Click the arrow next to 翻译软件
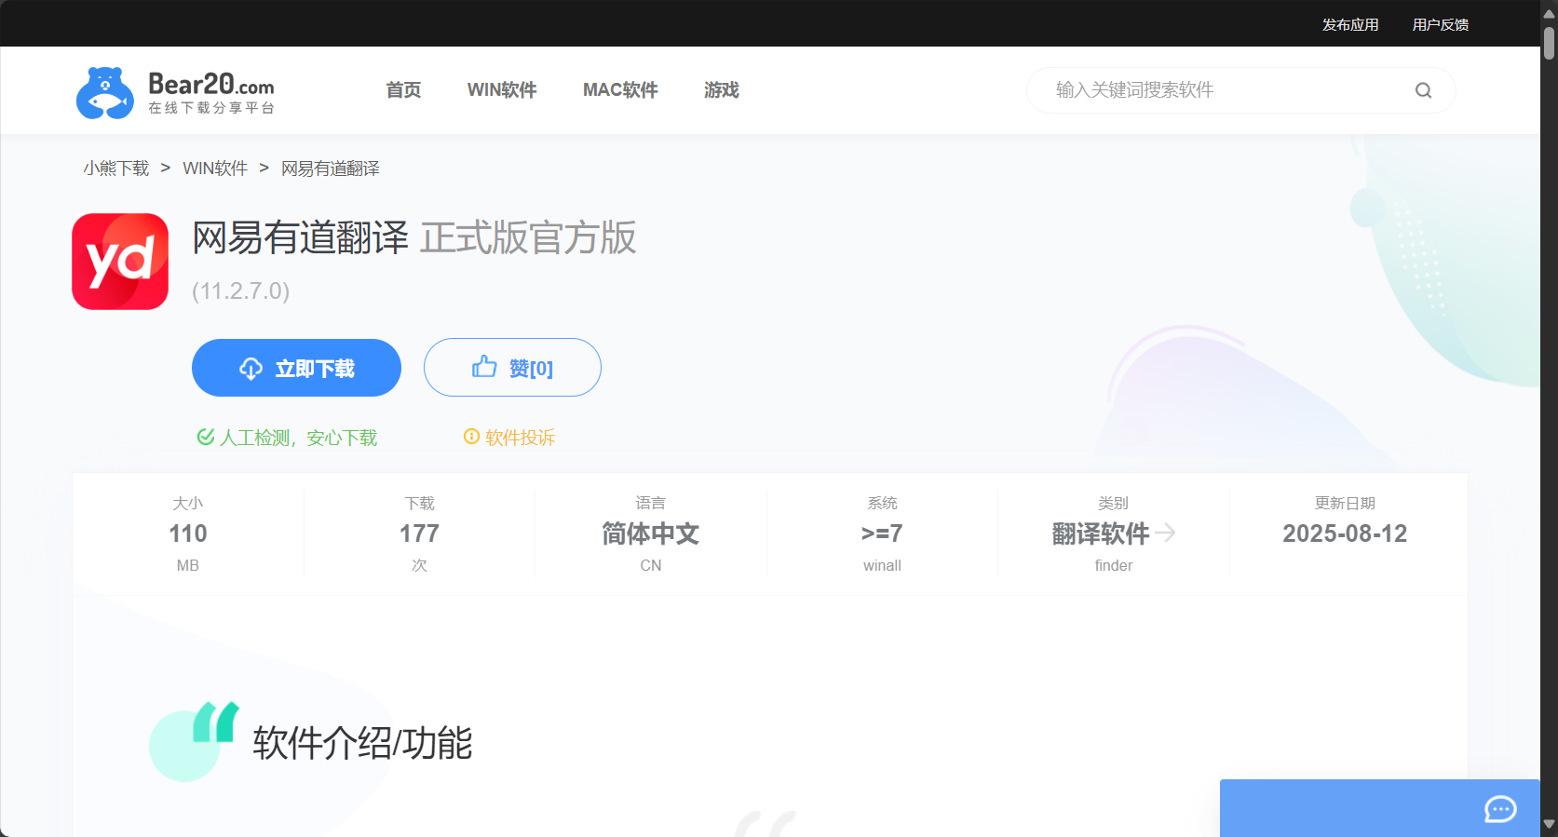Screen dimensions: 1558x837 coord(1165,533)
